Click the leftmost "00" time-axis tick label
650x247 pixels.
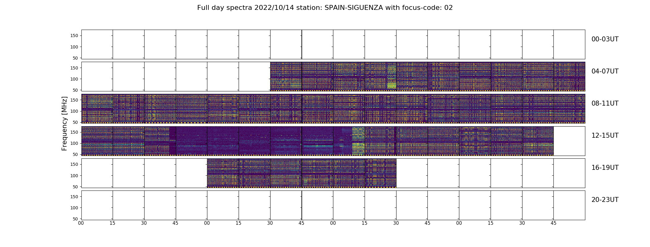point(81,223)
